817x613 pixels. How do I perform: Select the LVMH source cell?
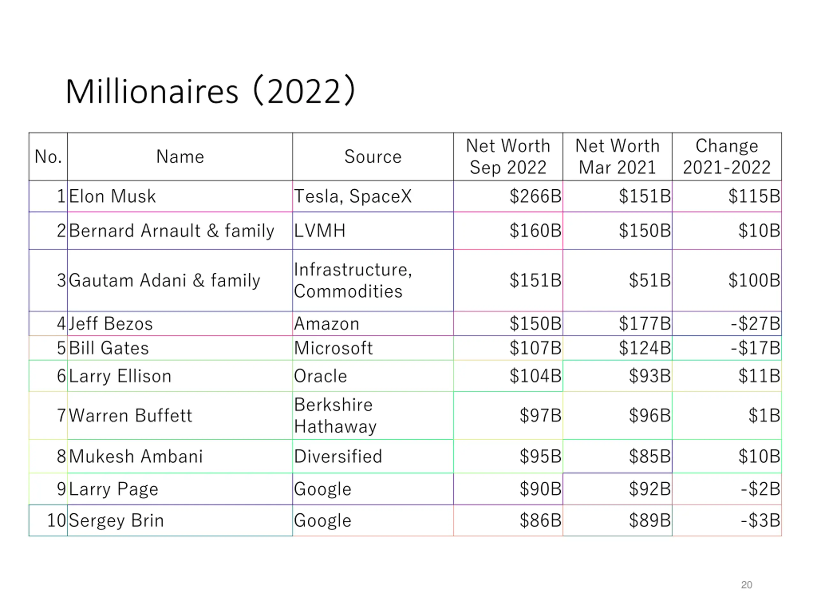(373, 231)
